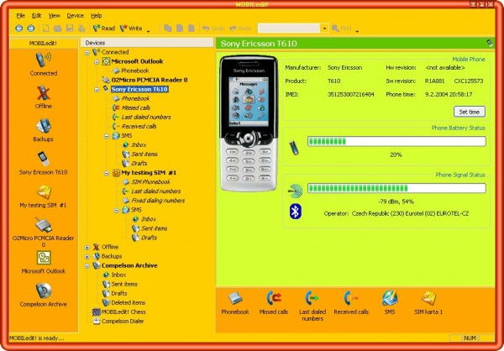Click the Bluetooth icon in signal status

click(x=296, y=211)
